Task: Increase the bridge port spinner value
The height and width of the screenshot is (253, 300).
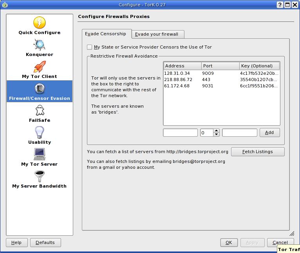Action: (216, 130)
